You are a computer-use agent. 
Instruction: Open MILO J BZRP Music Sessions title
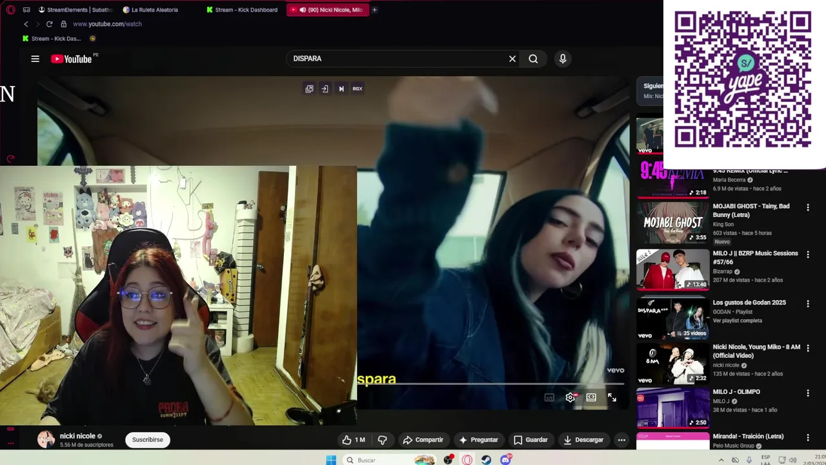click(756, 258)
